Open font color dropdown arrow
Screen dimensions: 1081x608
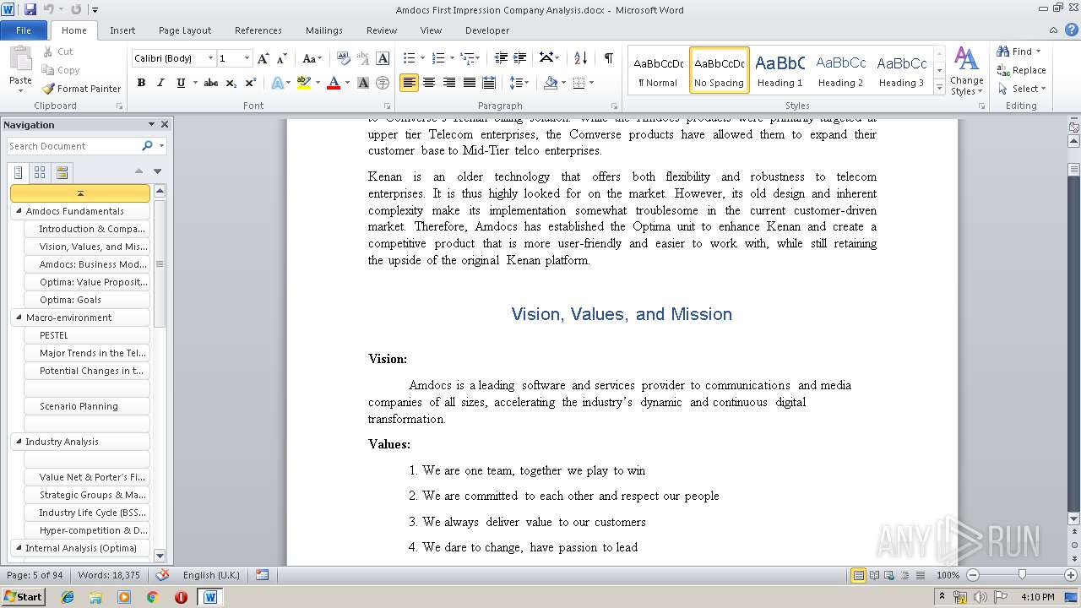click(x=347, y=83)
